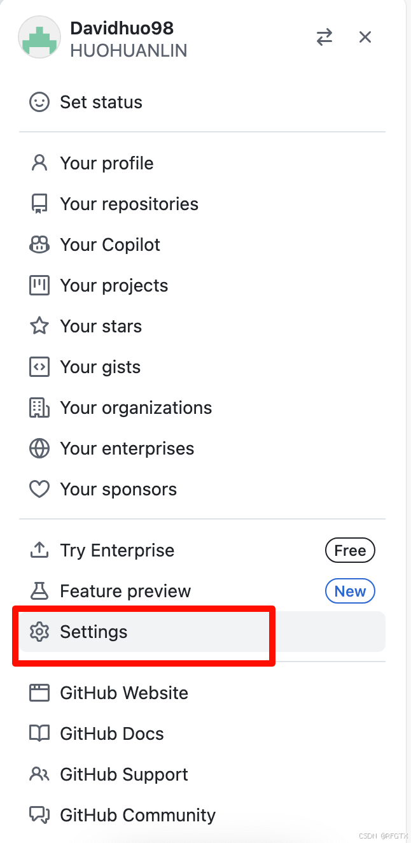Click the star icon for Your stars
The height and width of the screenshot is (843, 411).
tap(39, 327)
